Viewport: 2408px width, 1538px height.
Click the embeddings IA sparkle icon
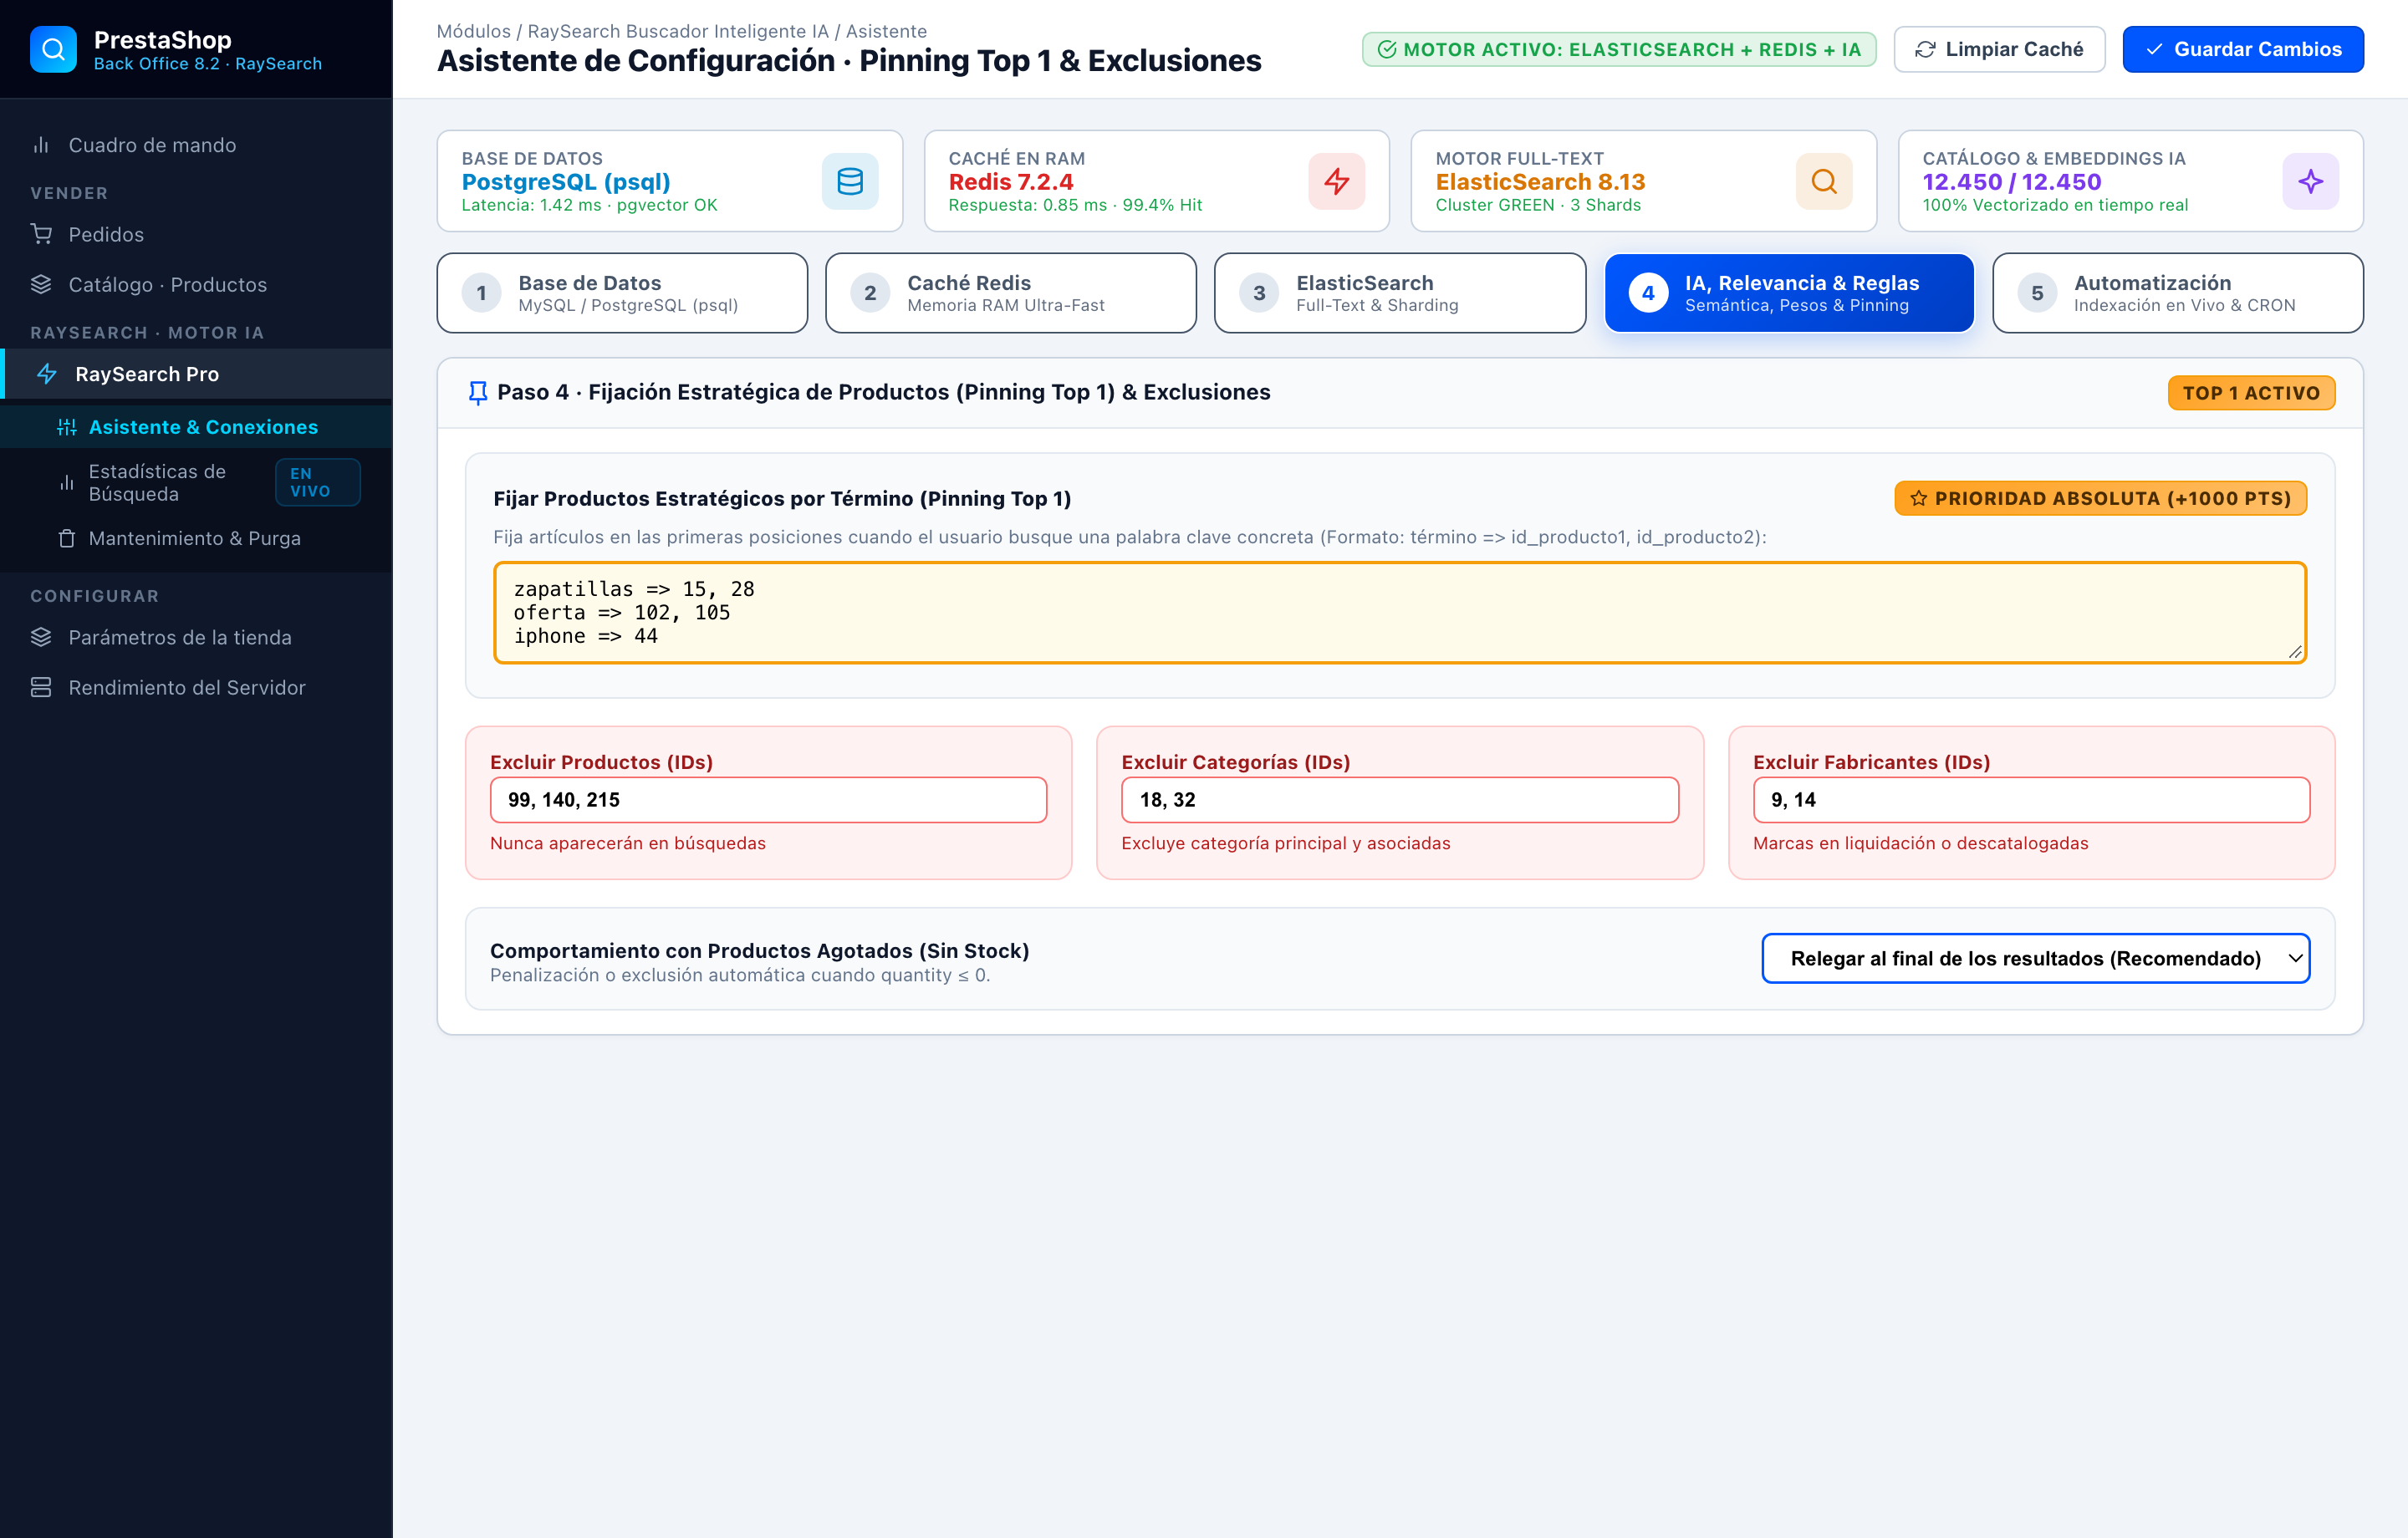[2310, 181]
